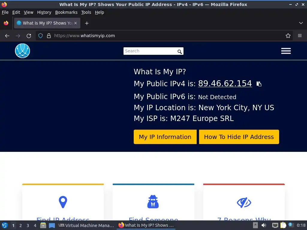
Task: Open the File menu
Action: (5, 12)
